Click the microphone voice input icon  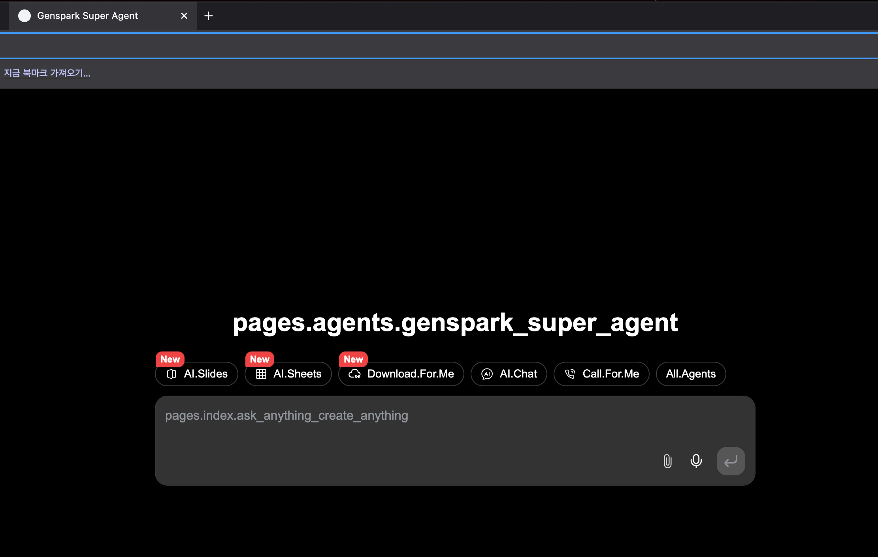696,461
